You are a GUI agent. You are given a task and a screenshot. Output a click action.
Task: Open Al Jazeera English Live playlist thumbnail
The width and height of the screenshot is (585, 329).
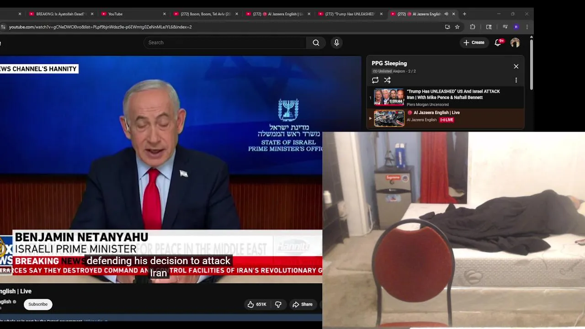(389, 118)
